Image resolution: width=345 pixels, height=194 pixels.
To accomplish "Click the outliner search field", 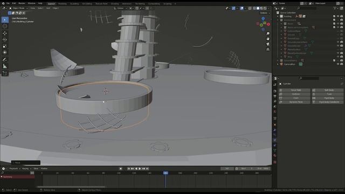I will click(307, 8).
